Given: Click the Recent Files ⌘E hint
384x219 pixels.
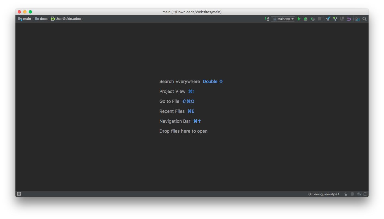Looking at the screenshot, I should 177,111.
